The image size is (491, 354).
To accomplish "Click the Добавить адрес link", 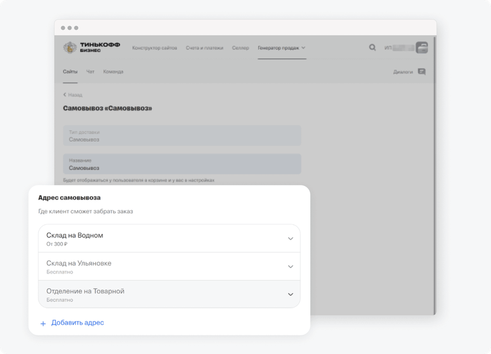I will [x=78, y=322].
